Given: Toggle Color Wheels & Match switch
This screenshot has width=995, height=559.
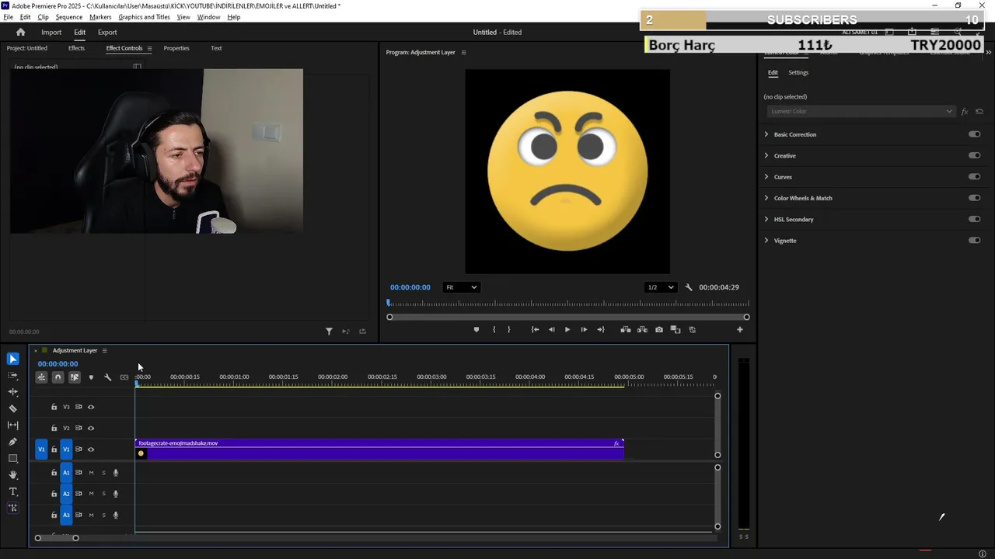Looking at the screenshot, I should tap(974, 198).
